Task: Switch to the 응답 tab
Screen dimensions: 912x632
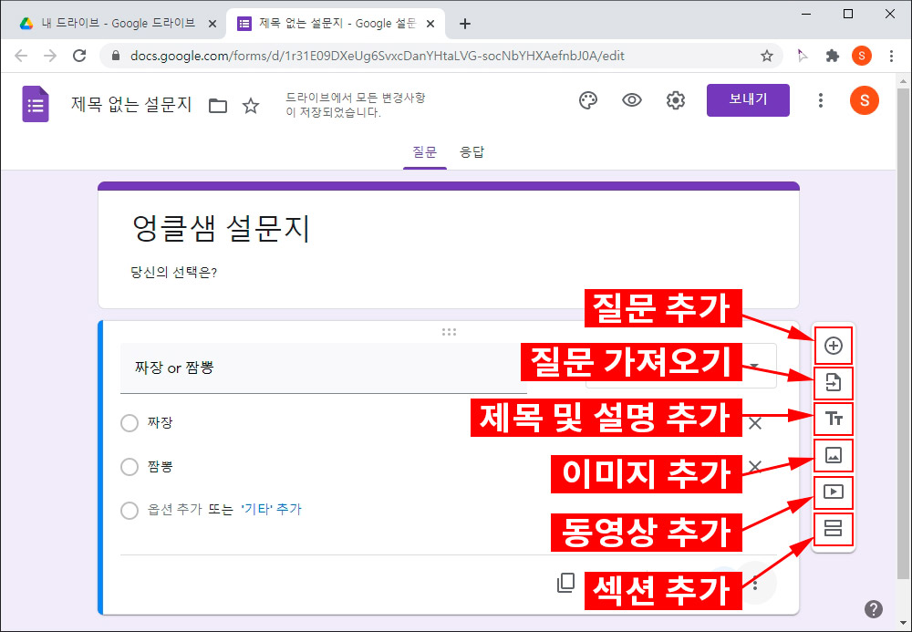Action: (x=472, y=151)
